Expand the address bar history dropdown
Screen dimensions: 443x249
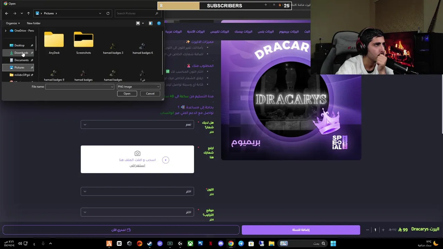pyautogui.click(x=100, y=13)
